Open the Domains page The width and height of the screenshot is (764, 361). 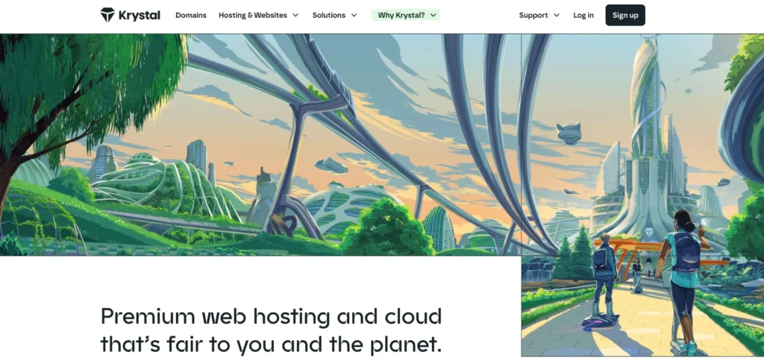pos(191,15)
